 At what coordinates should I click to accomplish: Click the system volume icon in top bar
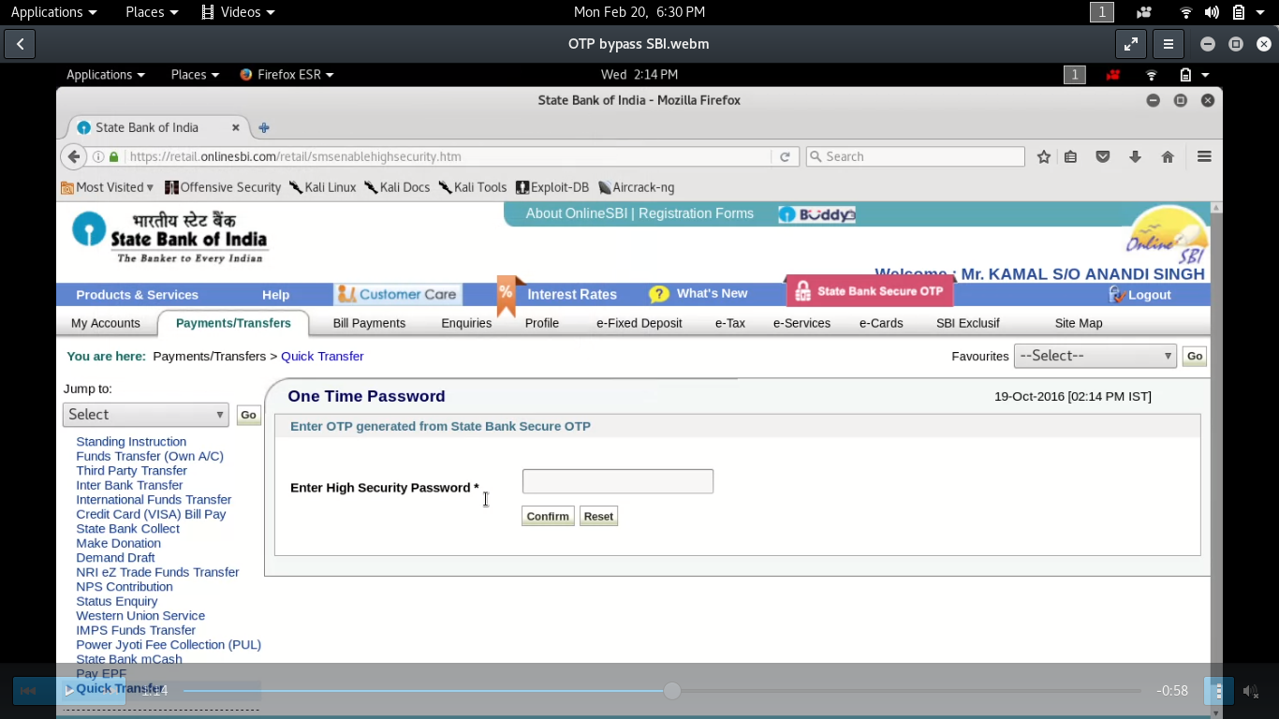click(x=1212, y=12)
